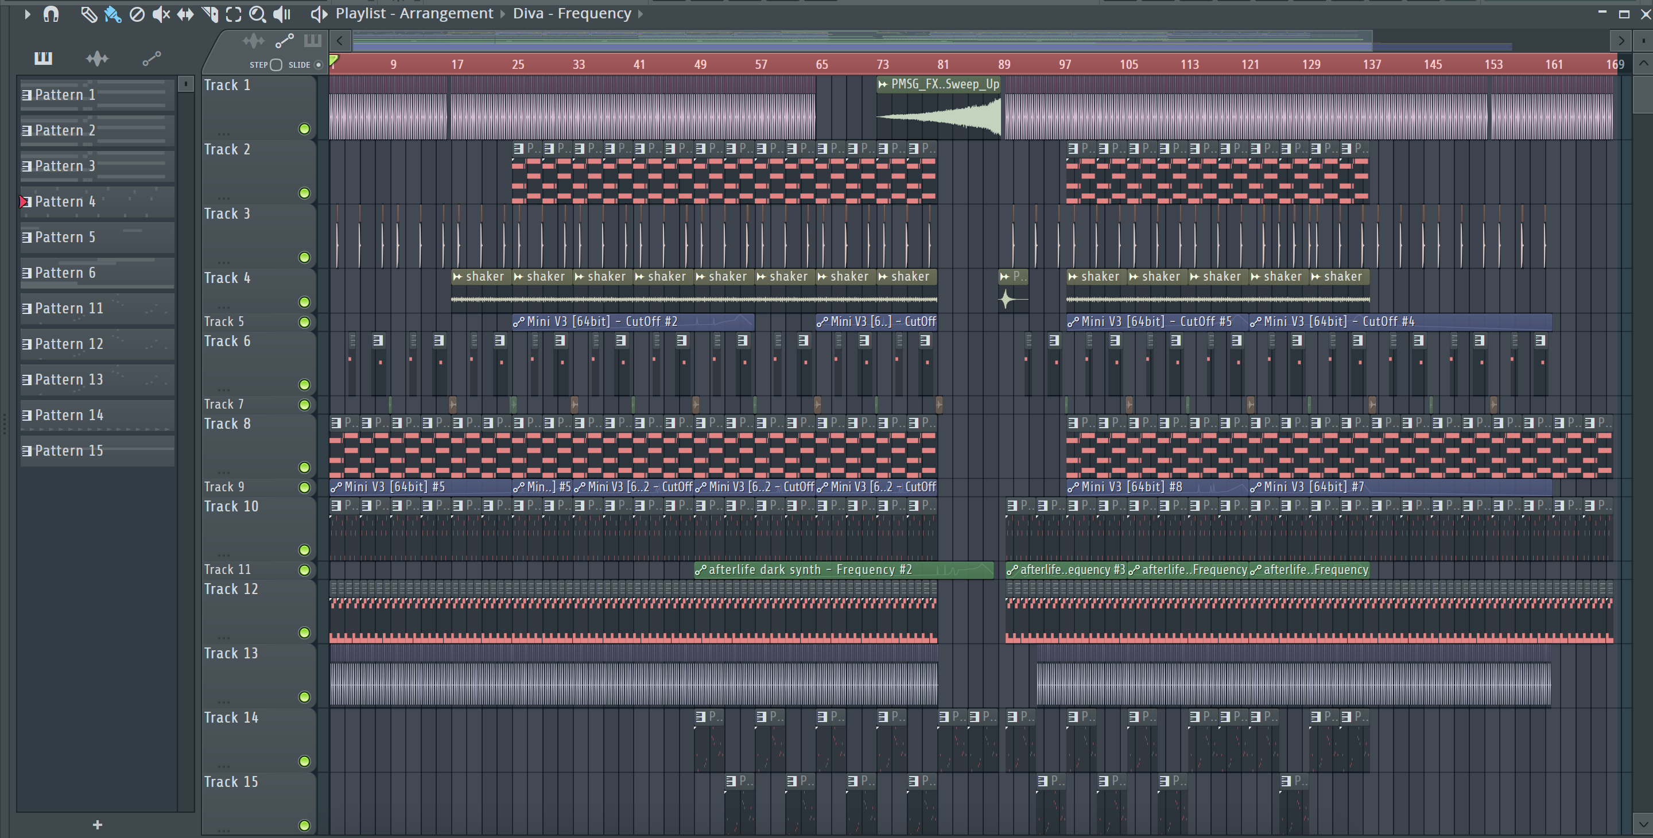Click the waveform focus icon above STEP
This screenshot has width=1653, height=838.
254,41
